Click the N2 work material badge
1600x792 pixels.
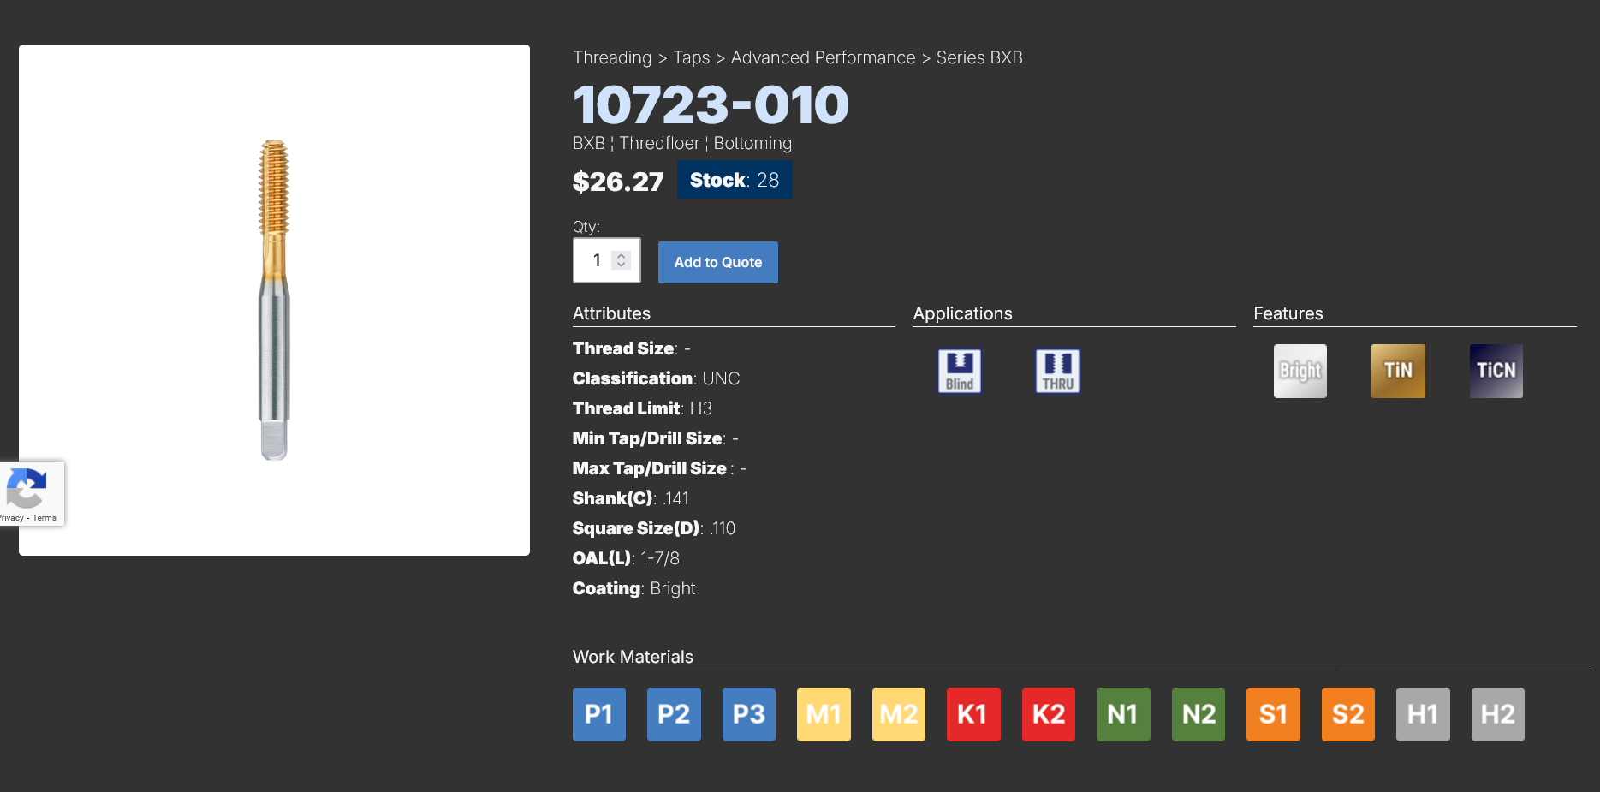pos(1198,714)
